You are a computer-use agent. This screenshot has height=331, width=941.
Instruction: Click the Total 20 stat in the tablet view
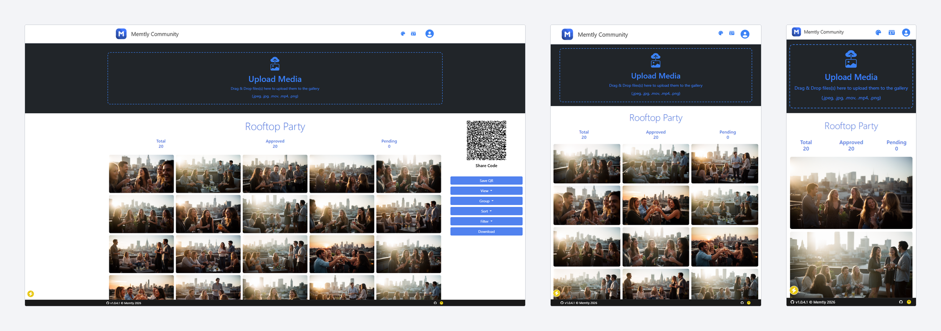(x=584, y=135)
